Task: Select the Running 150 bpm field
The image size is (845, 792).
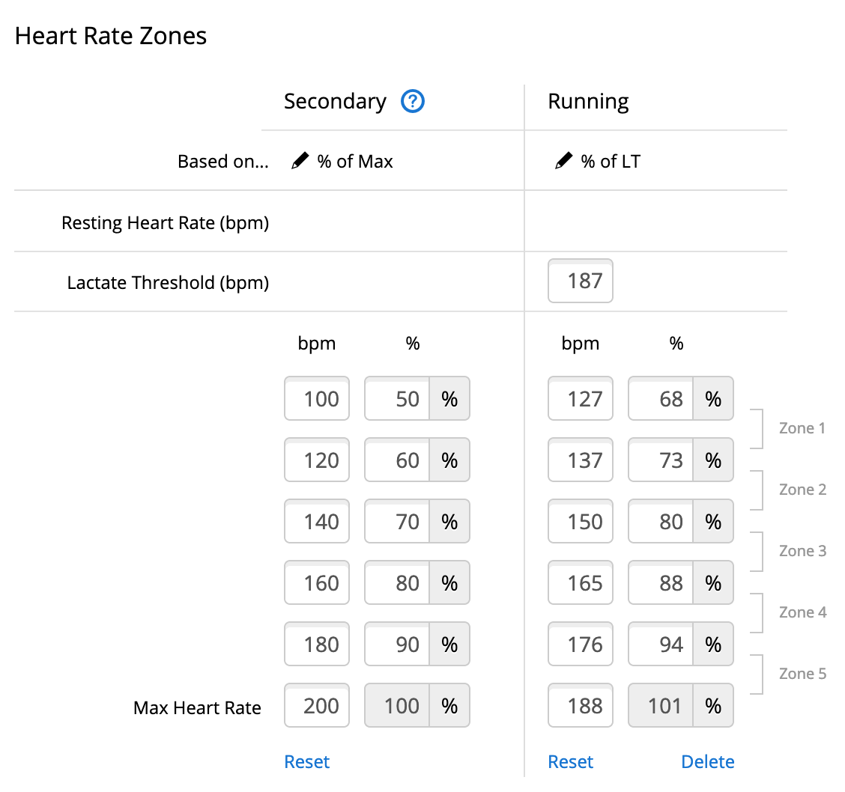Action: point(581,522)
